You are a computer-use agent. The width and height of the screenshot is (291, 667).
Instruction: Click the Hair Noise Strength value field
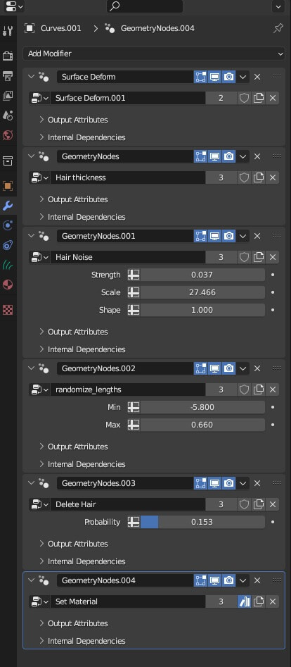[202, 275]
